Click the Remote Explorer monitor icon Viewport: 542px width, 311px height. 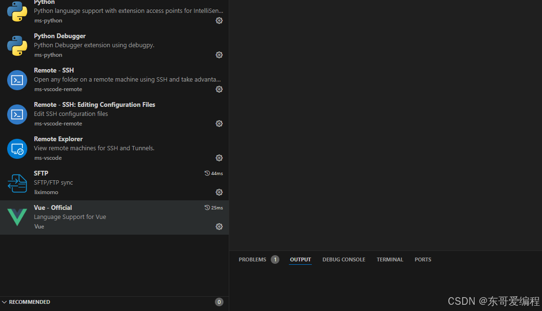coord(17,149)
